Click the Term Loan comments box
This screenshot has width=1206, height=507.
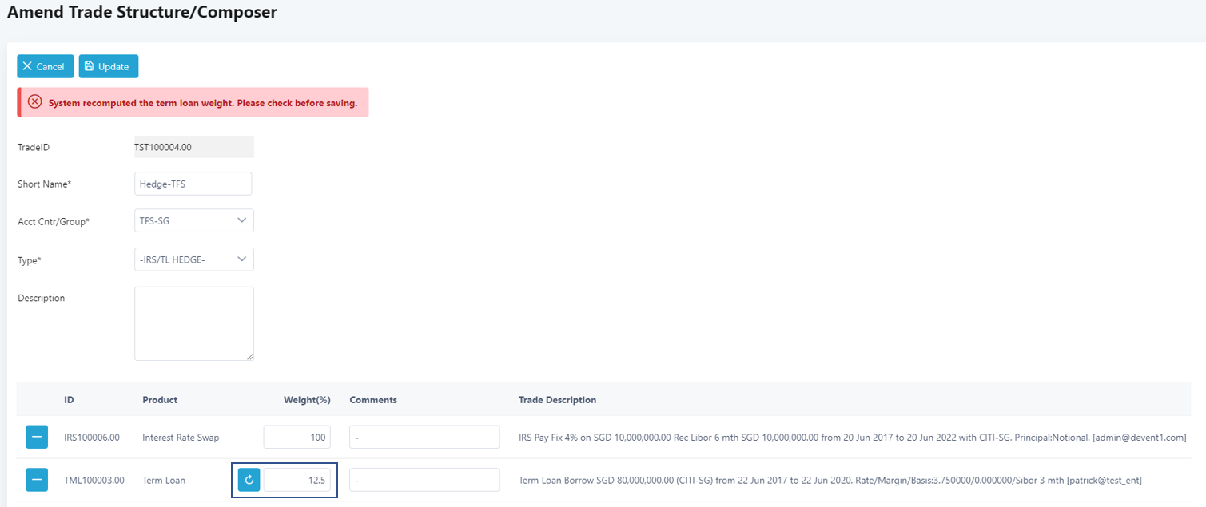(424, 480)
